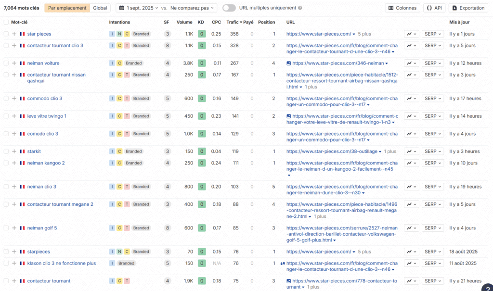
Task: Toggle URL multiples uniquement switch
Action: pos(229,8)
